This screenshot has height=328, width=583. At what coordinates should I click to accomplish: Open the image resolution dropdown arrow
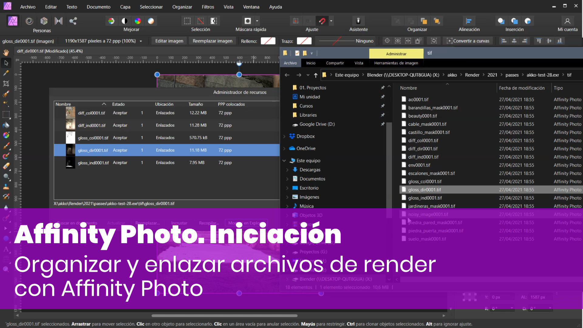(141, 41)
